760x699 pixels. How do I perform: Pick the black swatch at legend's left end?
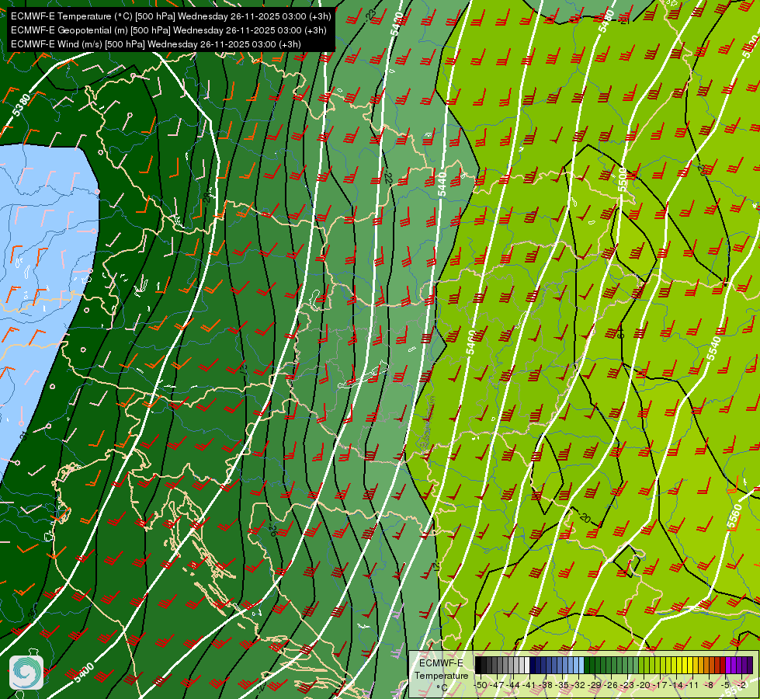click(478, 665)
